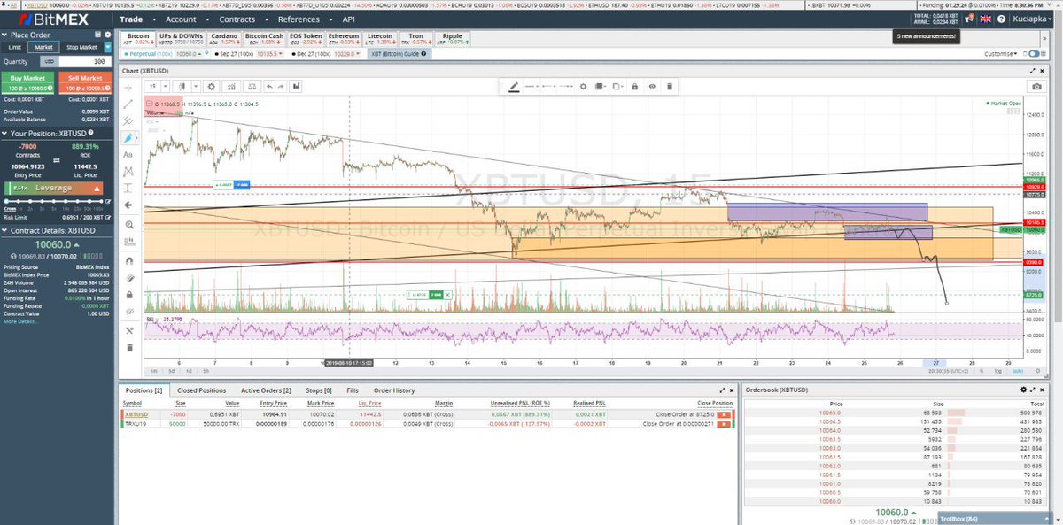Open the References menu
This screenshot has height=525, width=1063.
(299, 19)
